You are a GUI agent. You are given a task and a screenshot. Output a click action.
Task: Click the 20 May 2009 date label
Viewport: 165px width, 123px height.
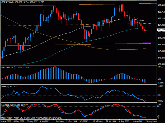pyautogui.click(x=32, y=121)
